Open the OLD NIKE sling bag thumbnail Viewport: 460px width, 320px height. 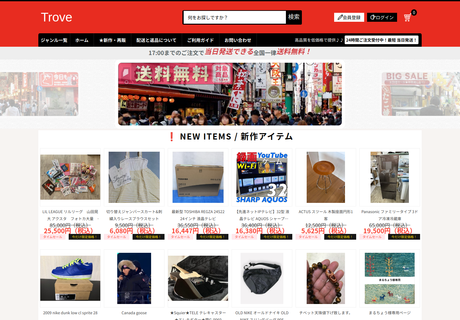pos(262,278)
